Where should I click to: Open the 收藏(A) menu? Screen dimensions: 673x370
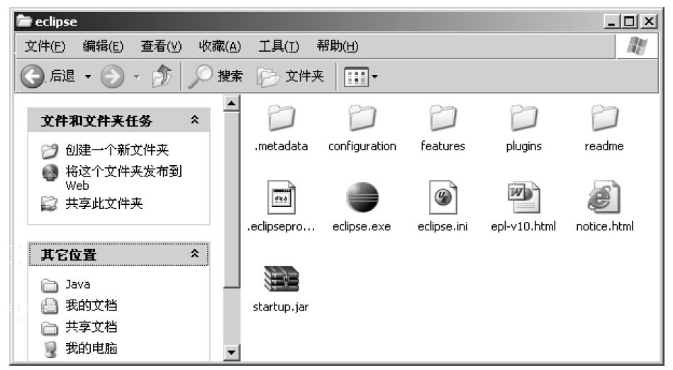click(220, 46)
